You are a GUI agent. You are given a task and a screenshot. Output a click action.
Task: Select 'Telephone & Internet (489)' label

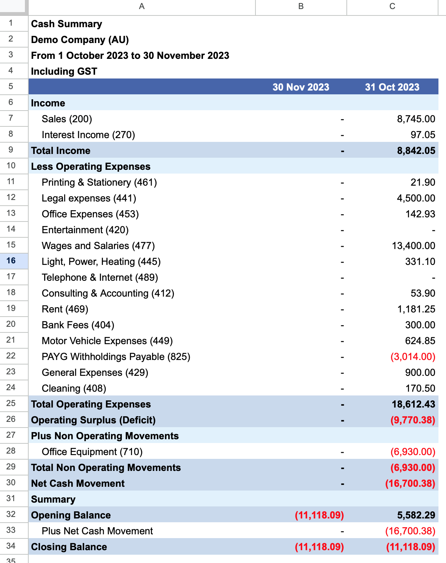click(x=100, y=277)
